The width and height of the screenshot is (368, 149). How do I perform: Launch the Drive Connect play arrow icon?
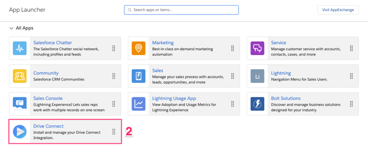20,132
